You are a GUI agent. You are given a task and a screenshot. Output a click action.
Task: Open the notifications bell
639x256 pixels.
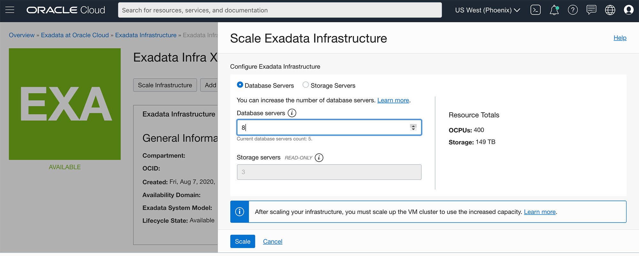(x=554, y=10)
